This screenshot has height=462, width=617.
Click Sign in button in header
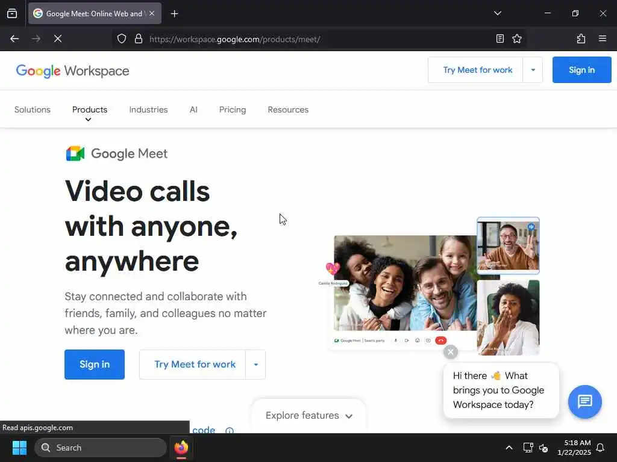tap(581, 70)
